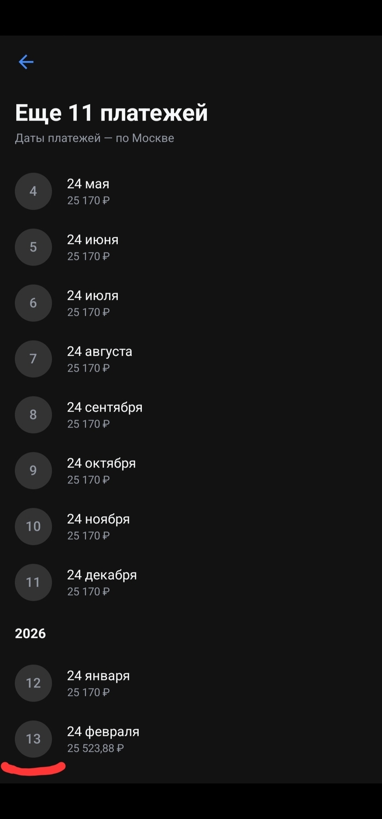Click payment number 6 circle icon
The width and height of the screenshot is (382, 819).
click(x=33, y=303)
